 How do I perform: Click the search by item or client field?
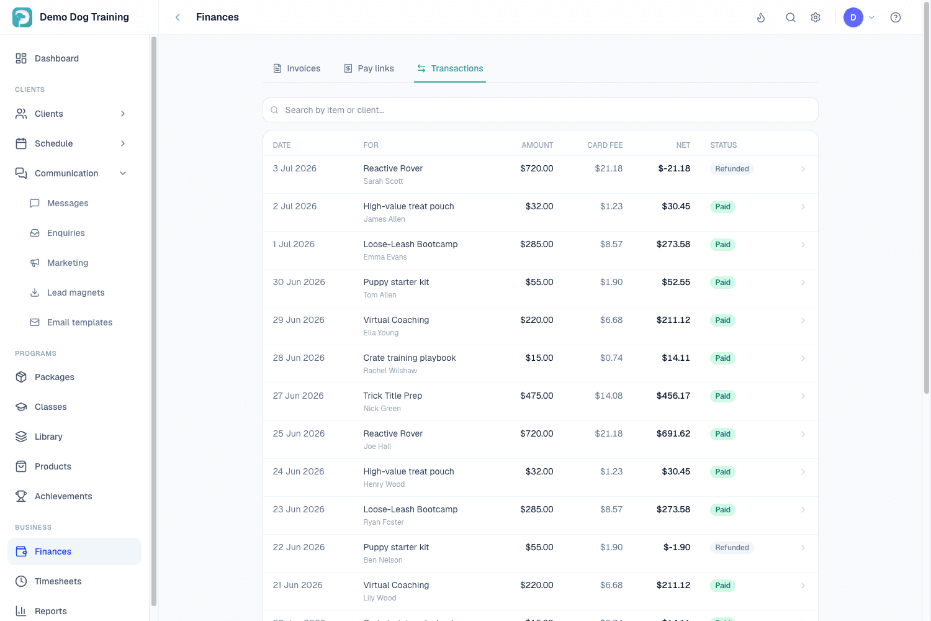coord(541,110)
